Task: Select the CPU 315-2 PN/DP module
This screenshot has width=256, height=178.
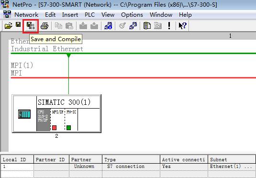Action: pos(43,120)
